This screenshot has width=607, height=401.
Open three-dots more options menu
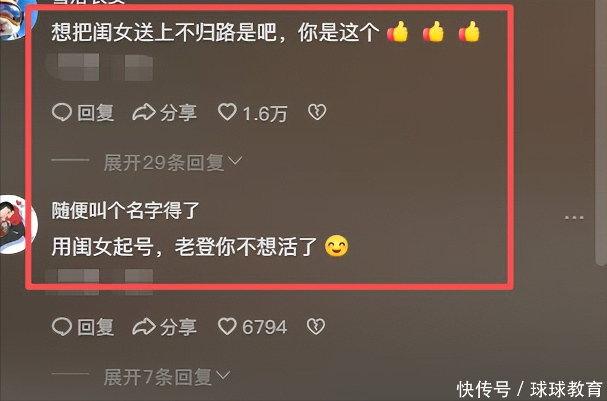click(x=574, y=217)
